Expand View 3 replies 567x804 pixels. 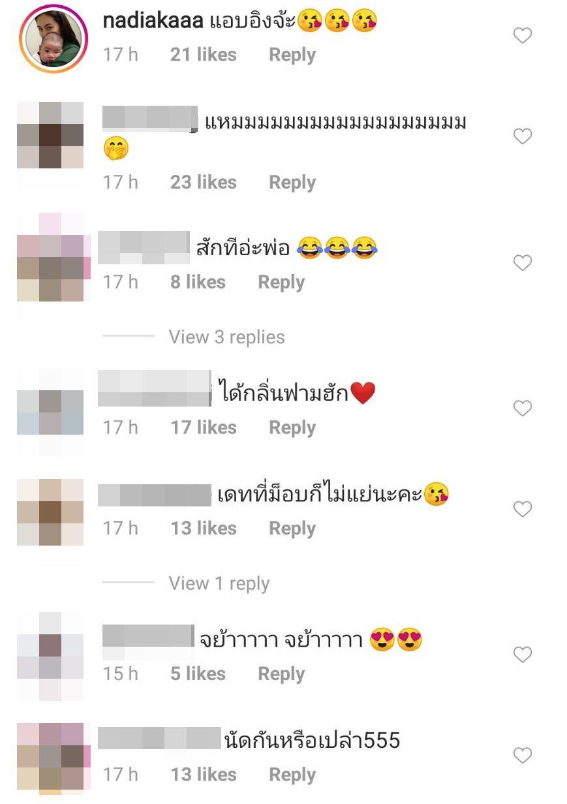pyautogui.click(x=226, y=337)
